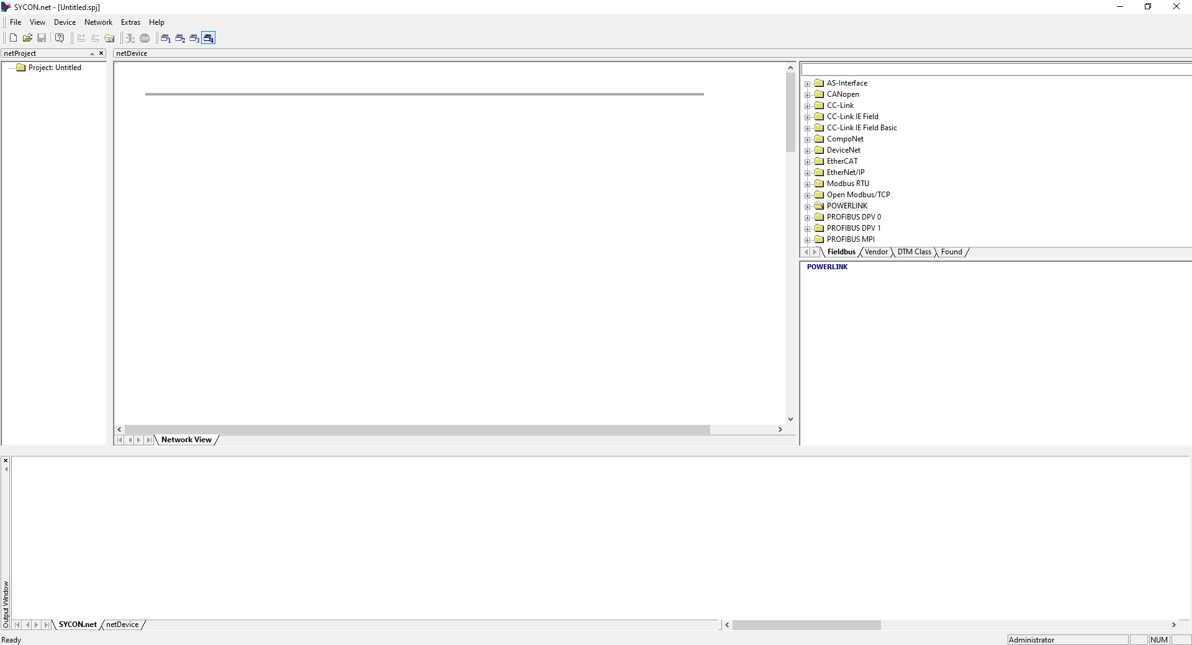Click the start debug mode running-man icon
Image resolution: width=1192 pixels, height=645 pixels.
[x=130, y=38]
